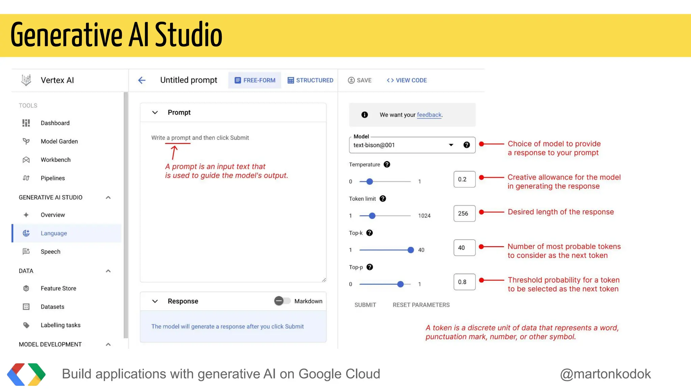Screen dimensions: 691x389
Task: Click the Save button label
Action: coord(364,80)
